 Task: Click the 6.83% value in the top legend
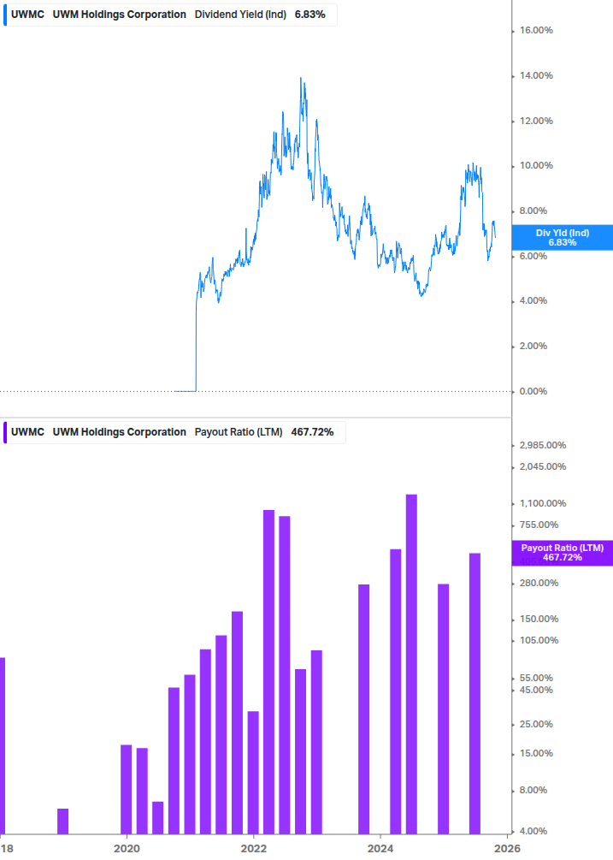309,15
